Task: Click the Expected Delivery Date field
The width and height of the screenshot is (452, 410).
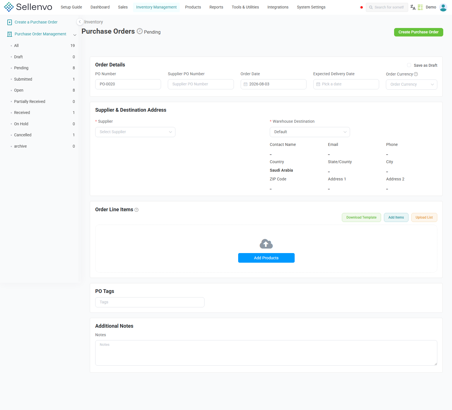Action: [346, 84]
